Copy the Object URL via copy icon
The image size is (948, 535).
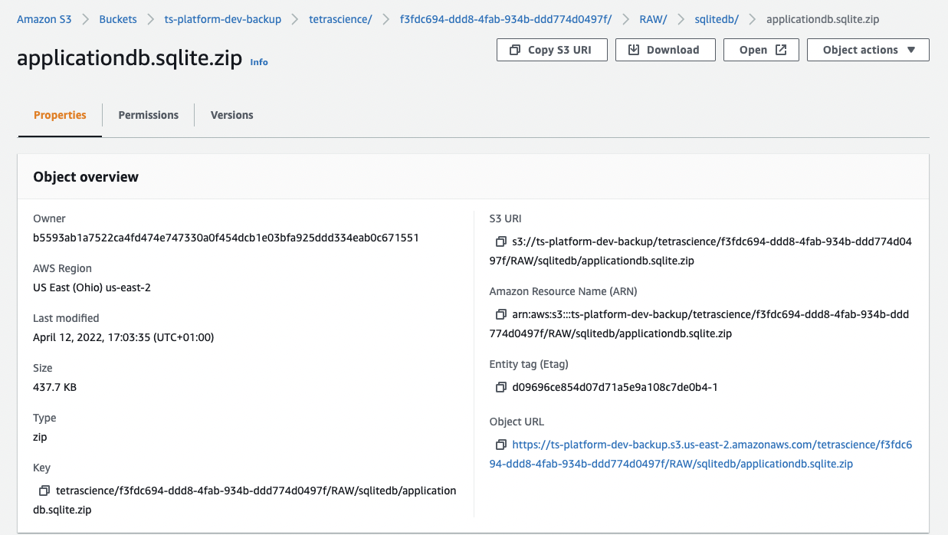[501, 445]
